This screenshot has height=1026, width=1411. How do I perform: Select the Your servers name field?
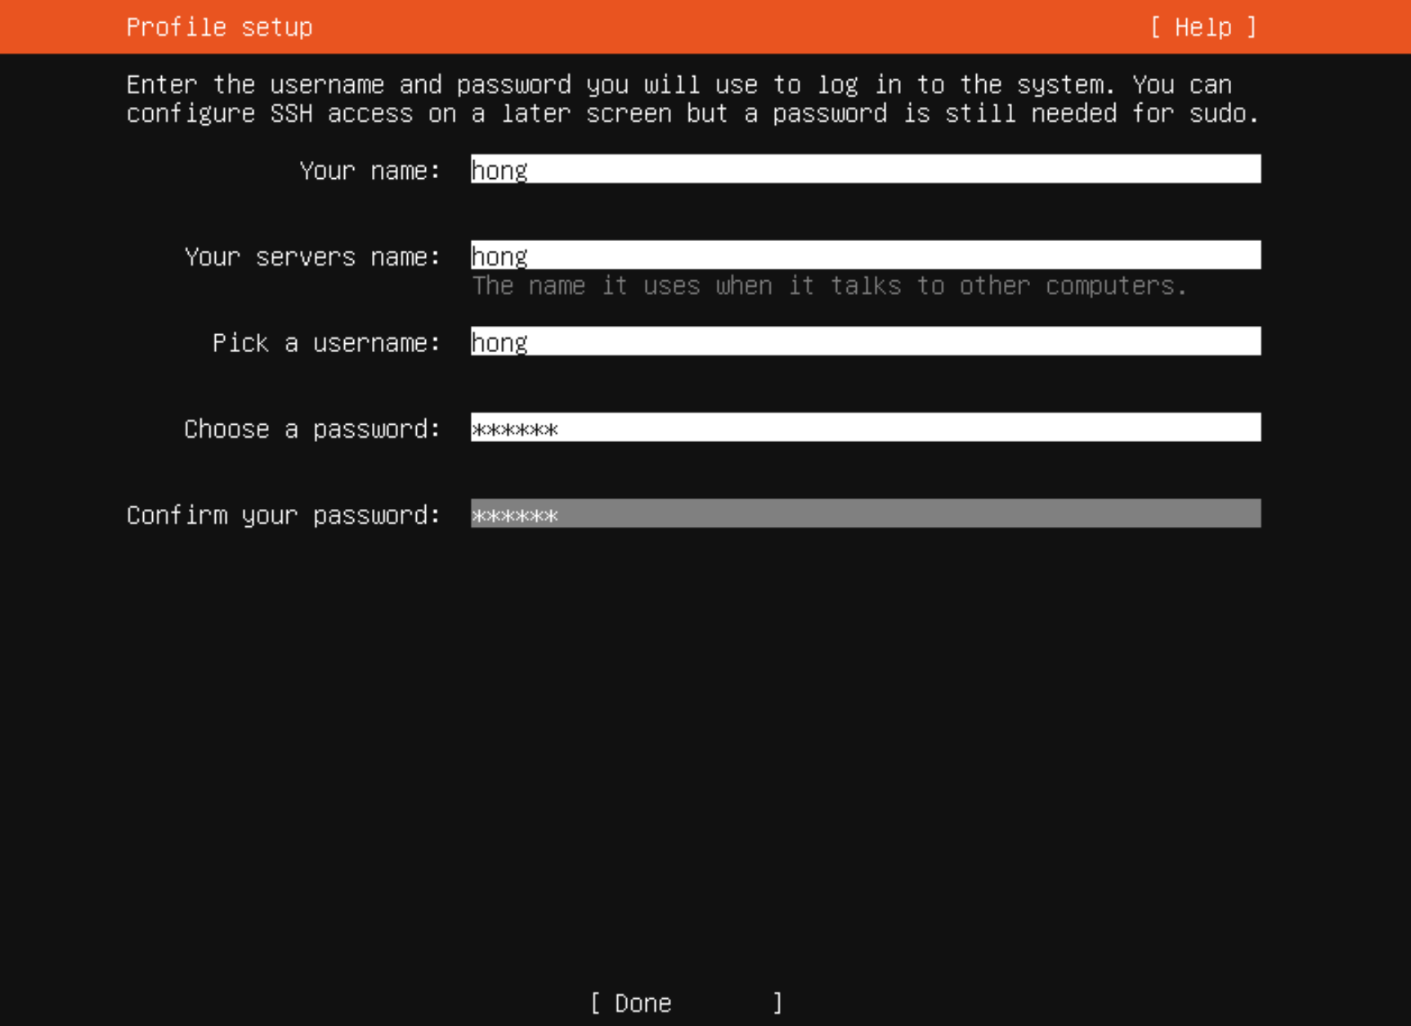click(x=865, y=256)
